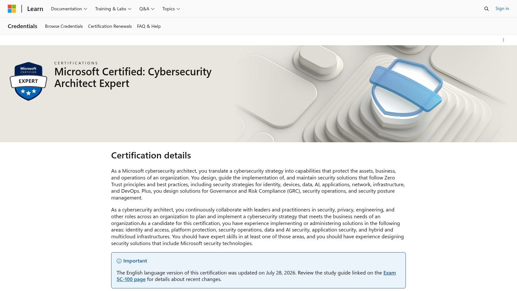The image size is (517, 291).
Task: Open the Credentials section link
Action: tap(23, 26)
